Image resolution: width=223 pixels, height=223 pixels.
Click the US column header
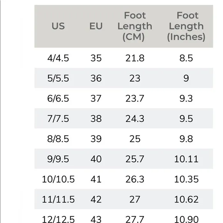(58, 26)
